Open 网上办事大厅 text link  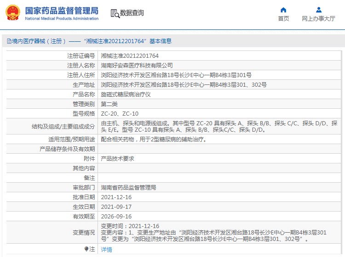(x=319, y=19)
